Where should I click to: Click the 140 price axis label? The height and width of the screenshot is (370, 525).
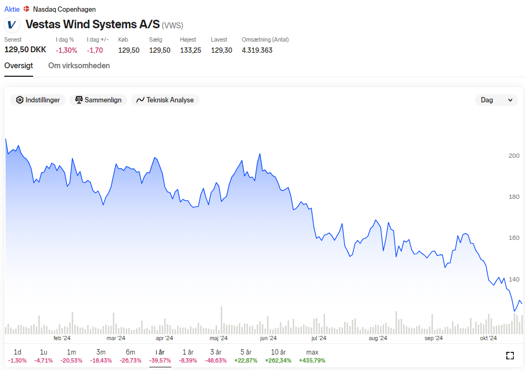coord(514,279)
